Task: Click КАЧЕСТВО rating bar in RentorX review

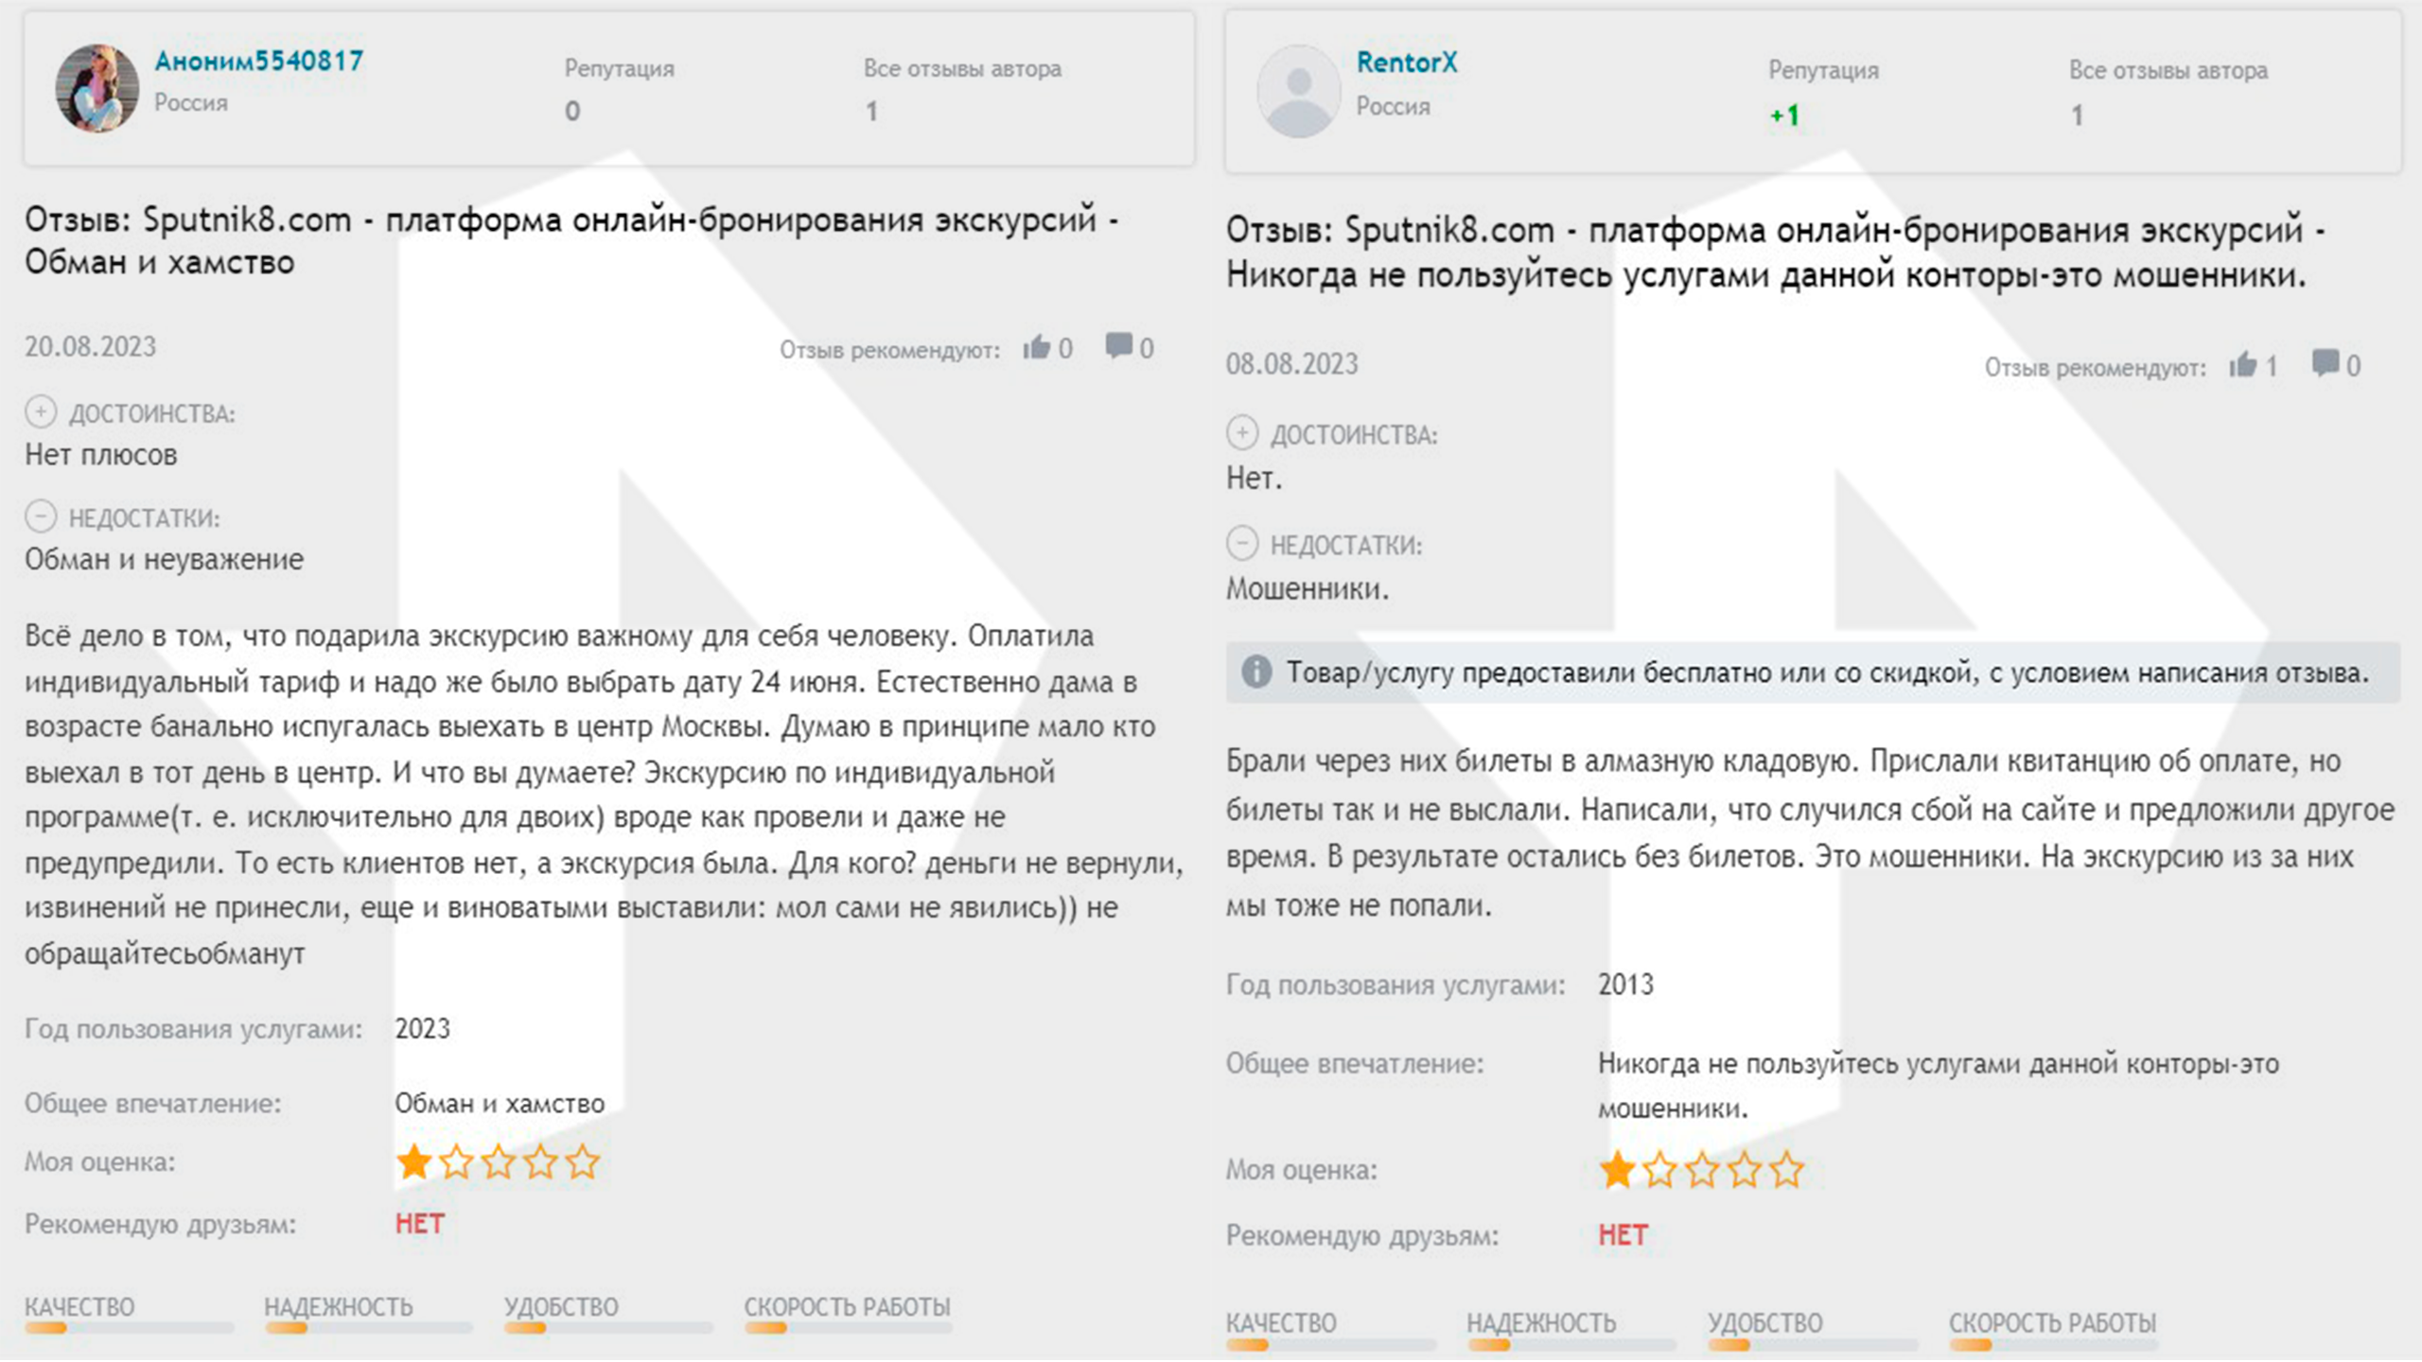Action: pyautogui.click(x=1331, y=1344)
